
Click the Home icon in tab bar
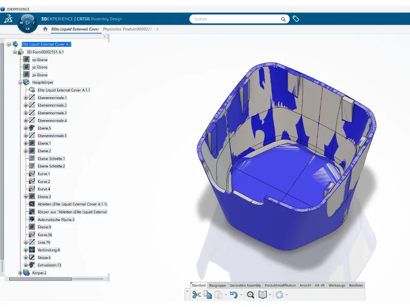click(45, 29)
